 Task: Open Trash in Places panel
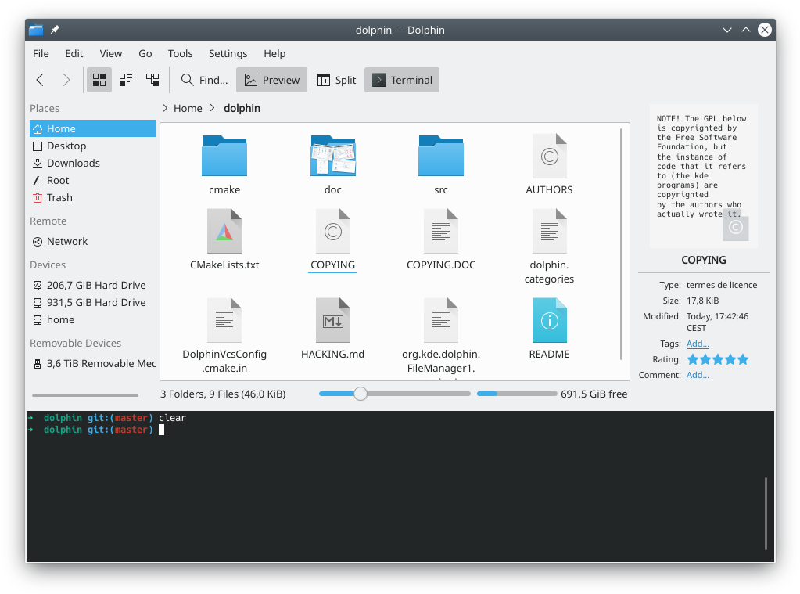pyautogui.click(x=93, y=198)
